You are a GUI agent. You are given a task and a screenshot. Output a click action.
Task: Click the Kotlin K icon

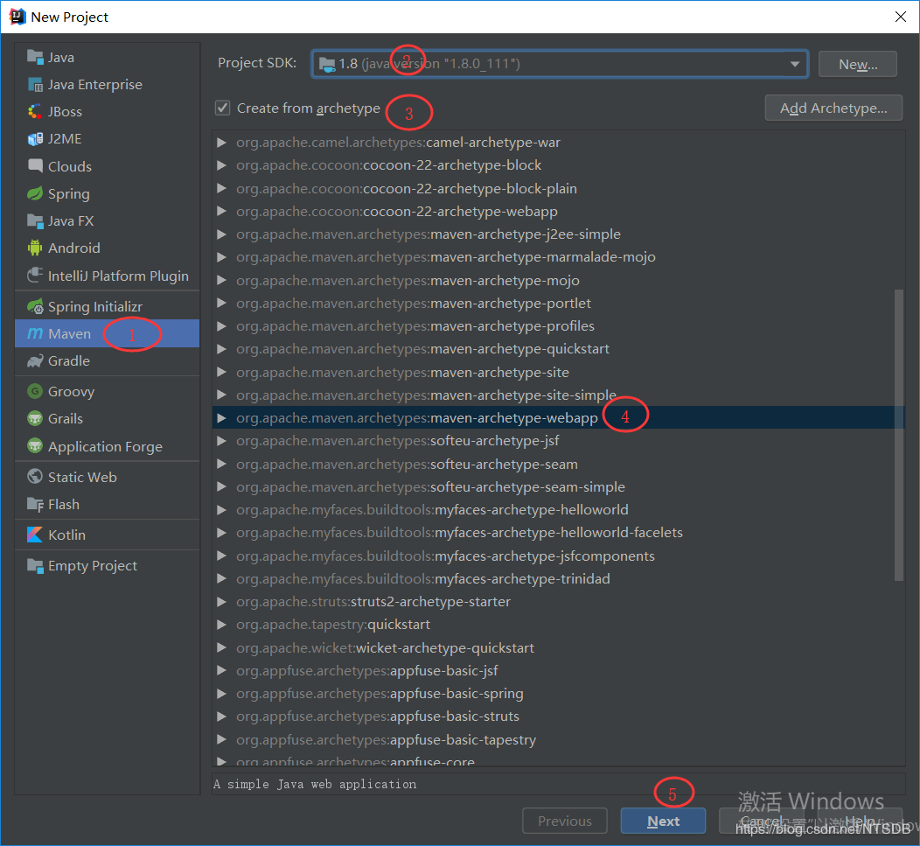[x=35, y=535]
